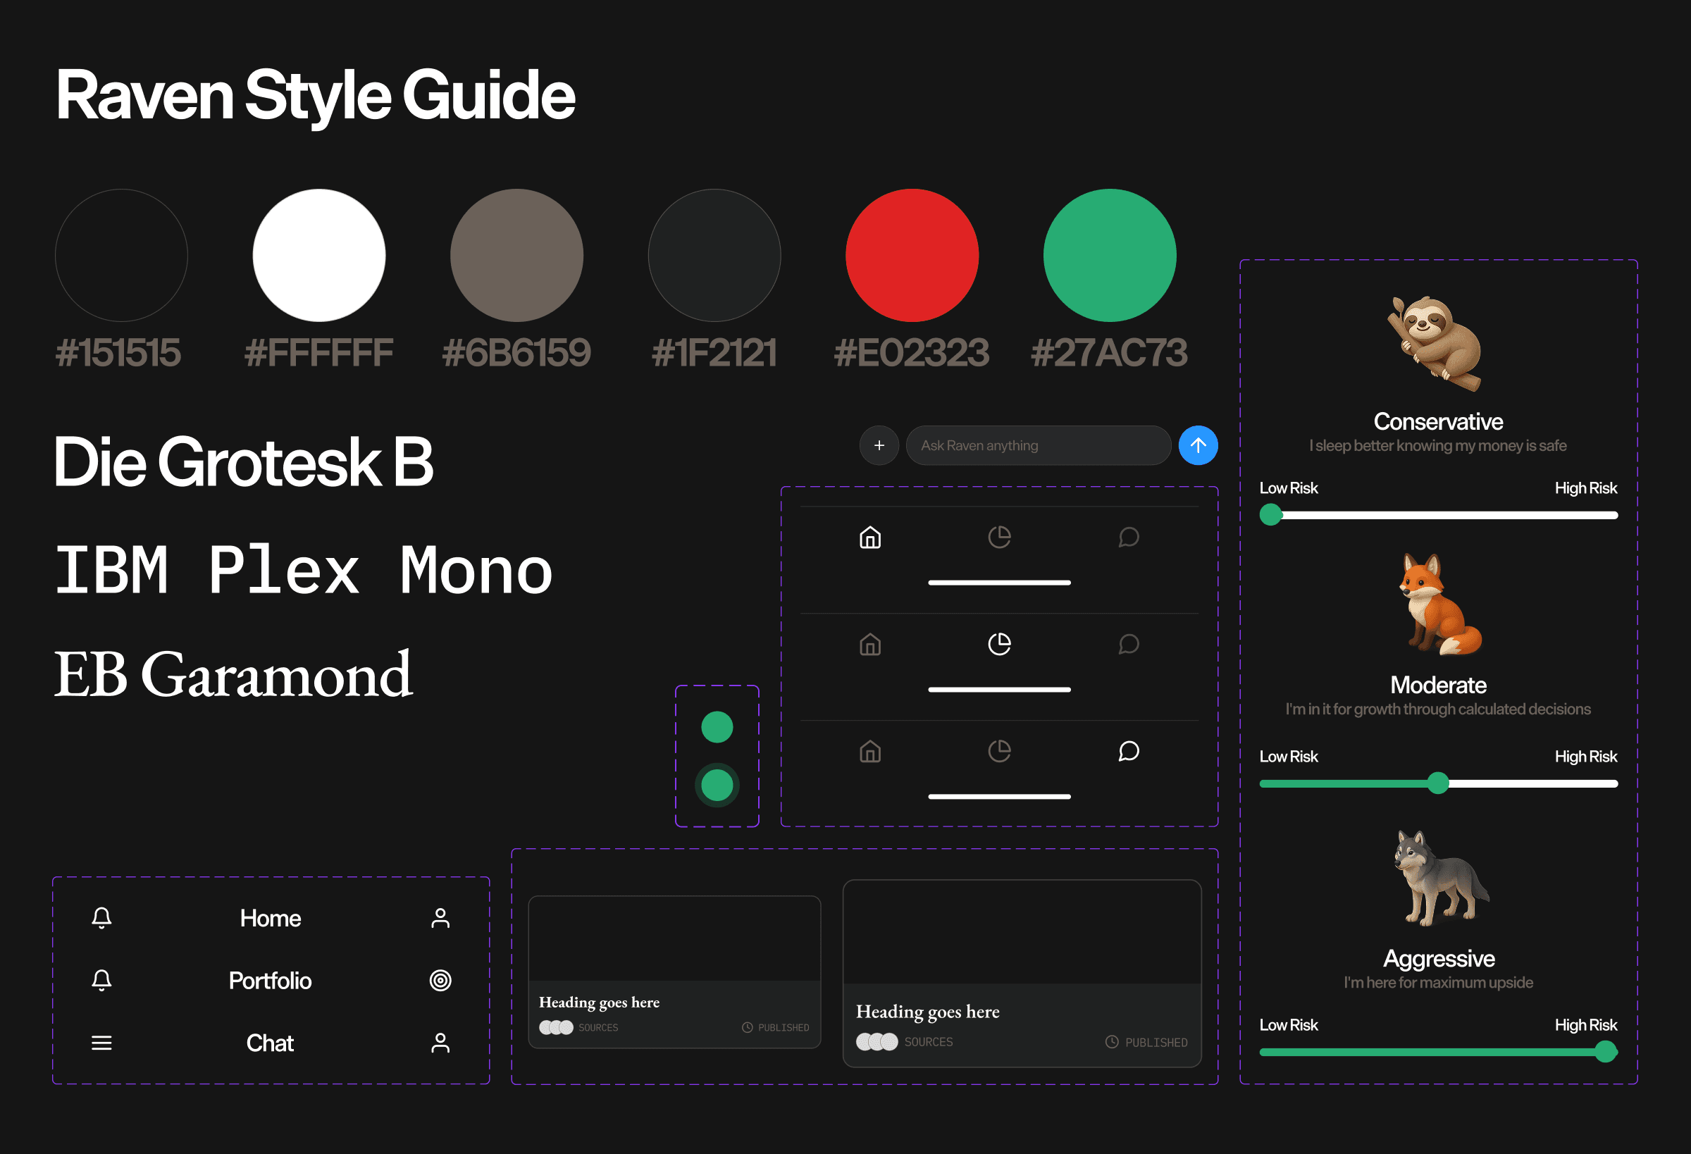Viewport: 1691px width, 1154px height.
Task: Pick the green #27AC73 color swatch
Action: (1110, 256)
